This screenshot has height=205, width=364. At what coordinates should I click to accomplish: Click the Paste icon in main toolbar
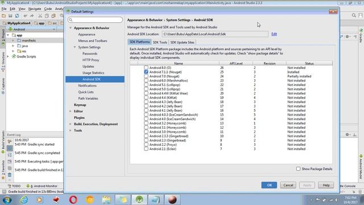coord(53,16)
